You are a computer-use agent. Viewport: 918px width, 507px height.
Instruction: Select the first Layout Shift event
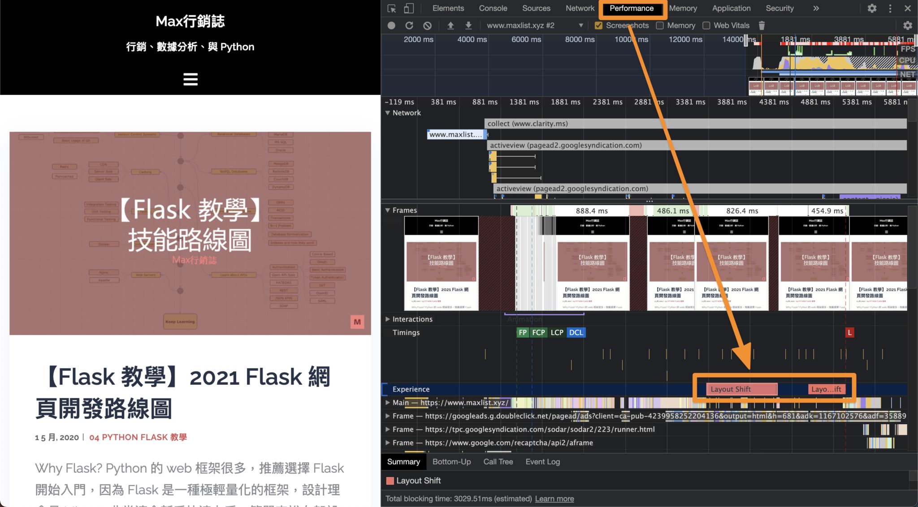point(742,389)
